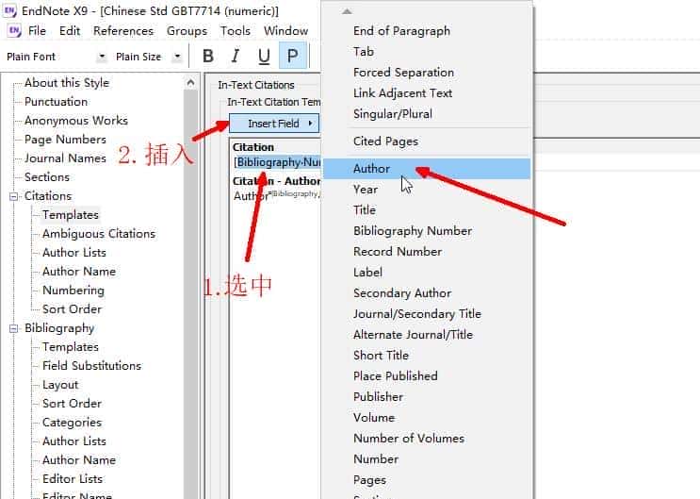Select Sort Order under Citations
Screen dimensions: 700x499
[72, 309]
